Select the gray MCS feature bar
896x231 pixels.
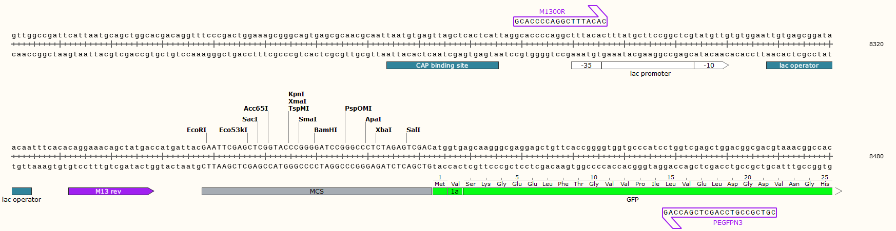coord(317,192)
